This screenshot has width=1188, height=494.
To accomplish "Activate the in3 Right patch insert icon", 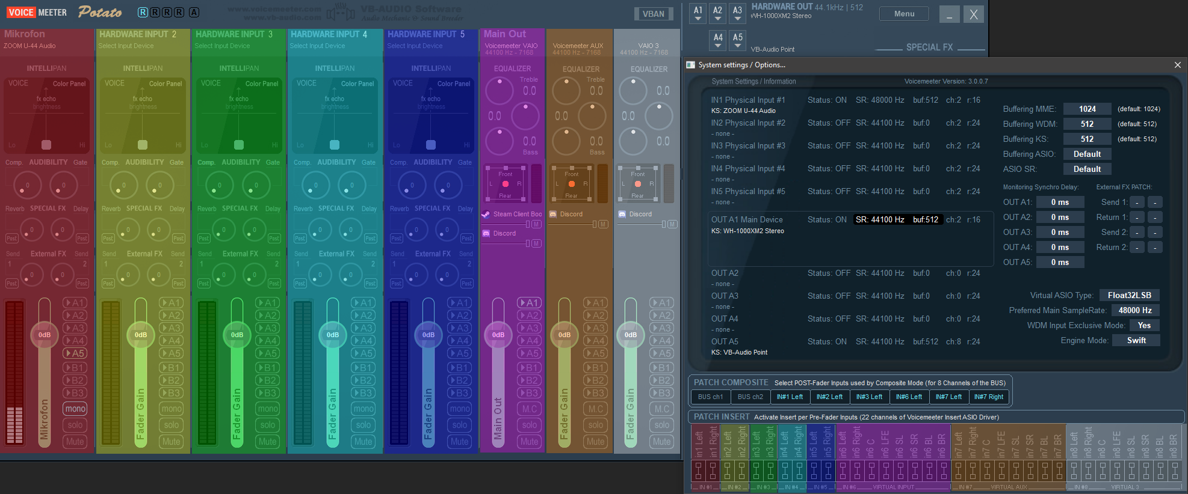I will tap(770, 471).
